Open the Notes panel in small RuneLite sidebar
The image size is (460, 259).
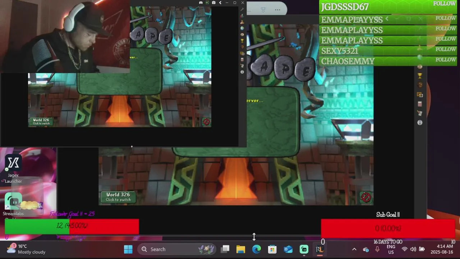pyautogui.click(x=242, y=65)
